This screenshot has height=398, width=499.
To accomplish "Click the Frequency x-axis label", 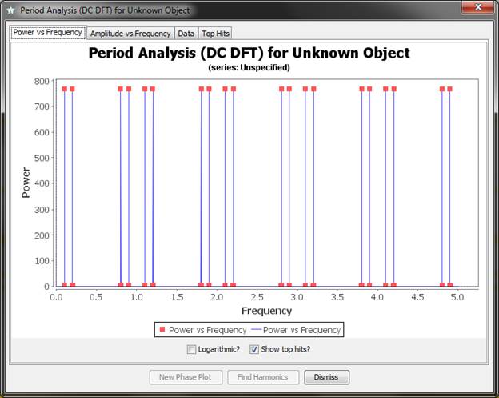I will pyautogui.click(x=266, y=311).
